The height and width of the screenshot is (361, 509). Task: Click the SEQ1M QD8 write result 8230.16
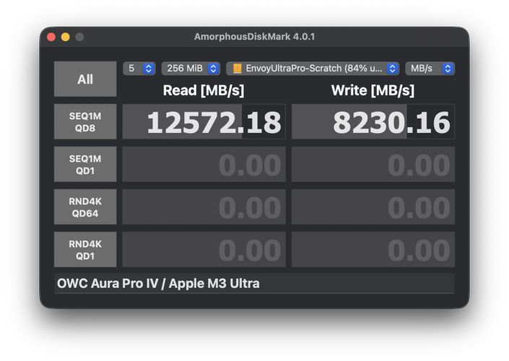click(373, 122)
